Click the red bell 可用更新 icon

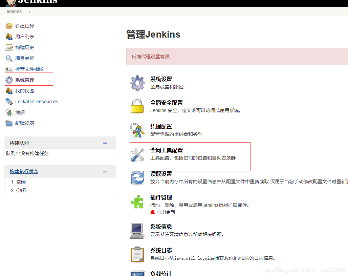152,212
